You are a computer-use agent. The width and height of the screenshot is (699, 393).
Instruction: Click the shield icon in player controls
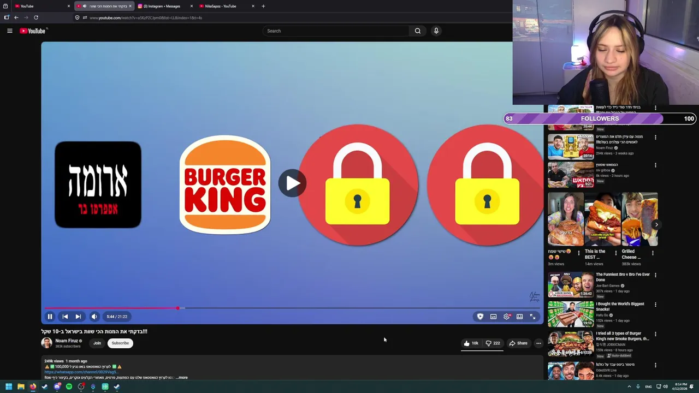coord(480,317)
